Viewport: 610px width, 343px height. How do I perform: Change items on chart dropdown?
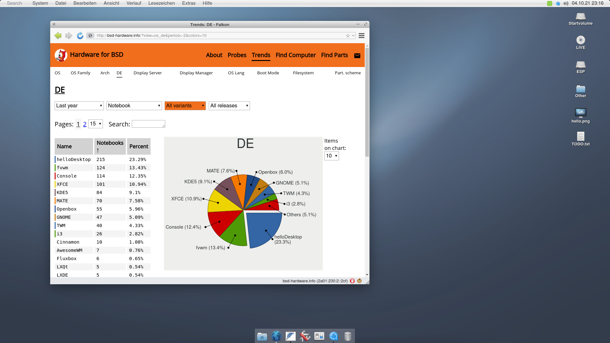(331, 156)
